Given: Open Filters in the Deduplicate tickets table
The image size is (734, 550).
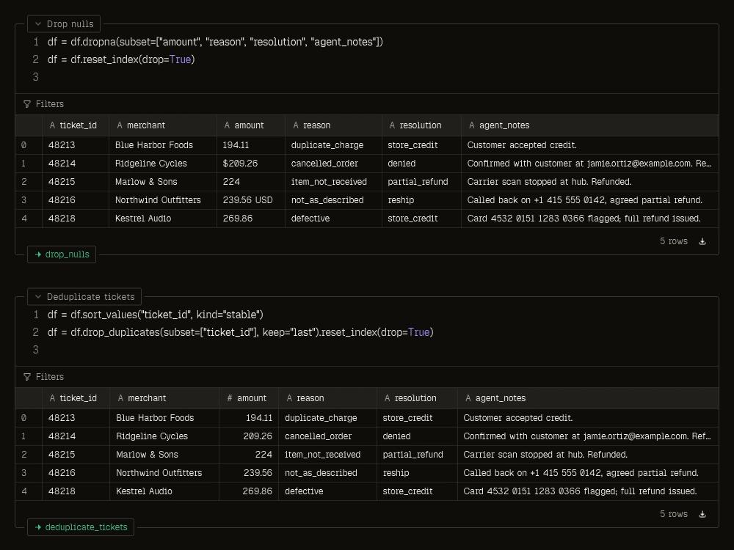Looking at the screenshot, I should [43, 376].
